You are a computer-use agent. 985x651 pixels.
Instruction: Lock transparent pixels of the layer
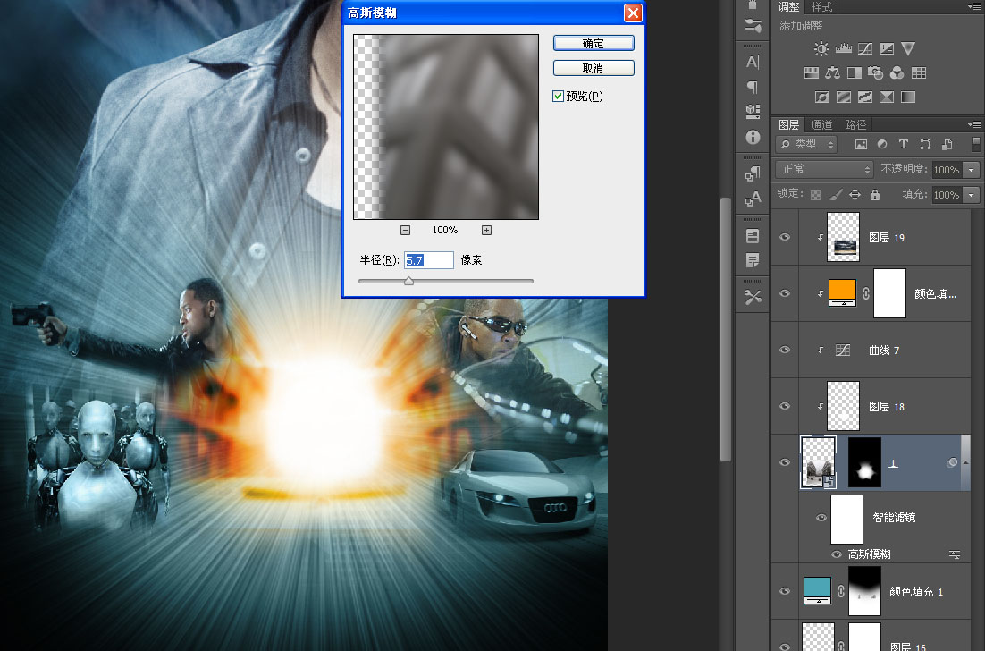click(815, 195)
